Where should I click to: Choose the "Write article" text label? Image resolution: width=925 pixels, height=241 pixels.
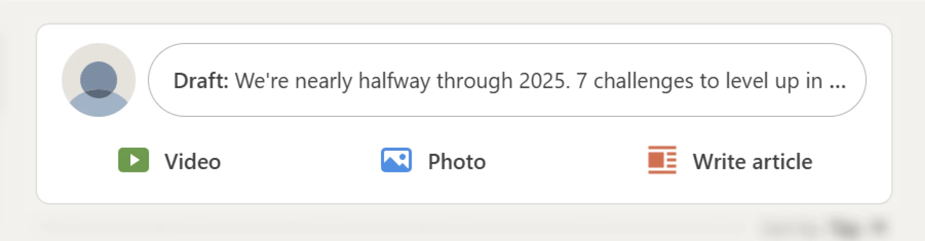click(753, 162)
